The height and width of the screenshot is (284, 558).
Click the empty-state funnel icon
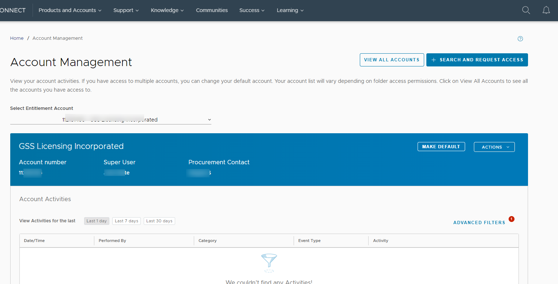coord(269,263)
